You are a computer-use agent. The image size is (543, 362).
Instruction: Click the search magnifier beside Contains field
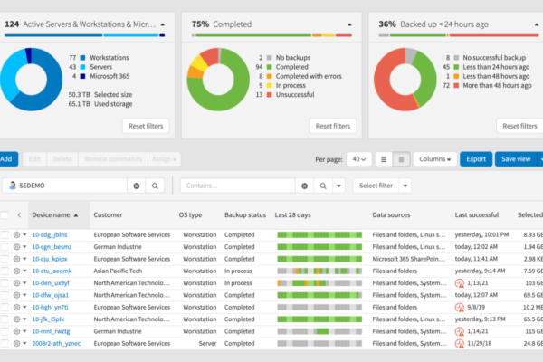(x=323, y=186)
